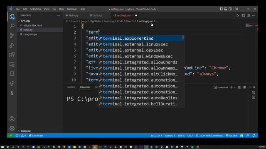
Task: Maximize panel size chevron
Action: click(250, 87)
